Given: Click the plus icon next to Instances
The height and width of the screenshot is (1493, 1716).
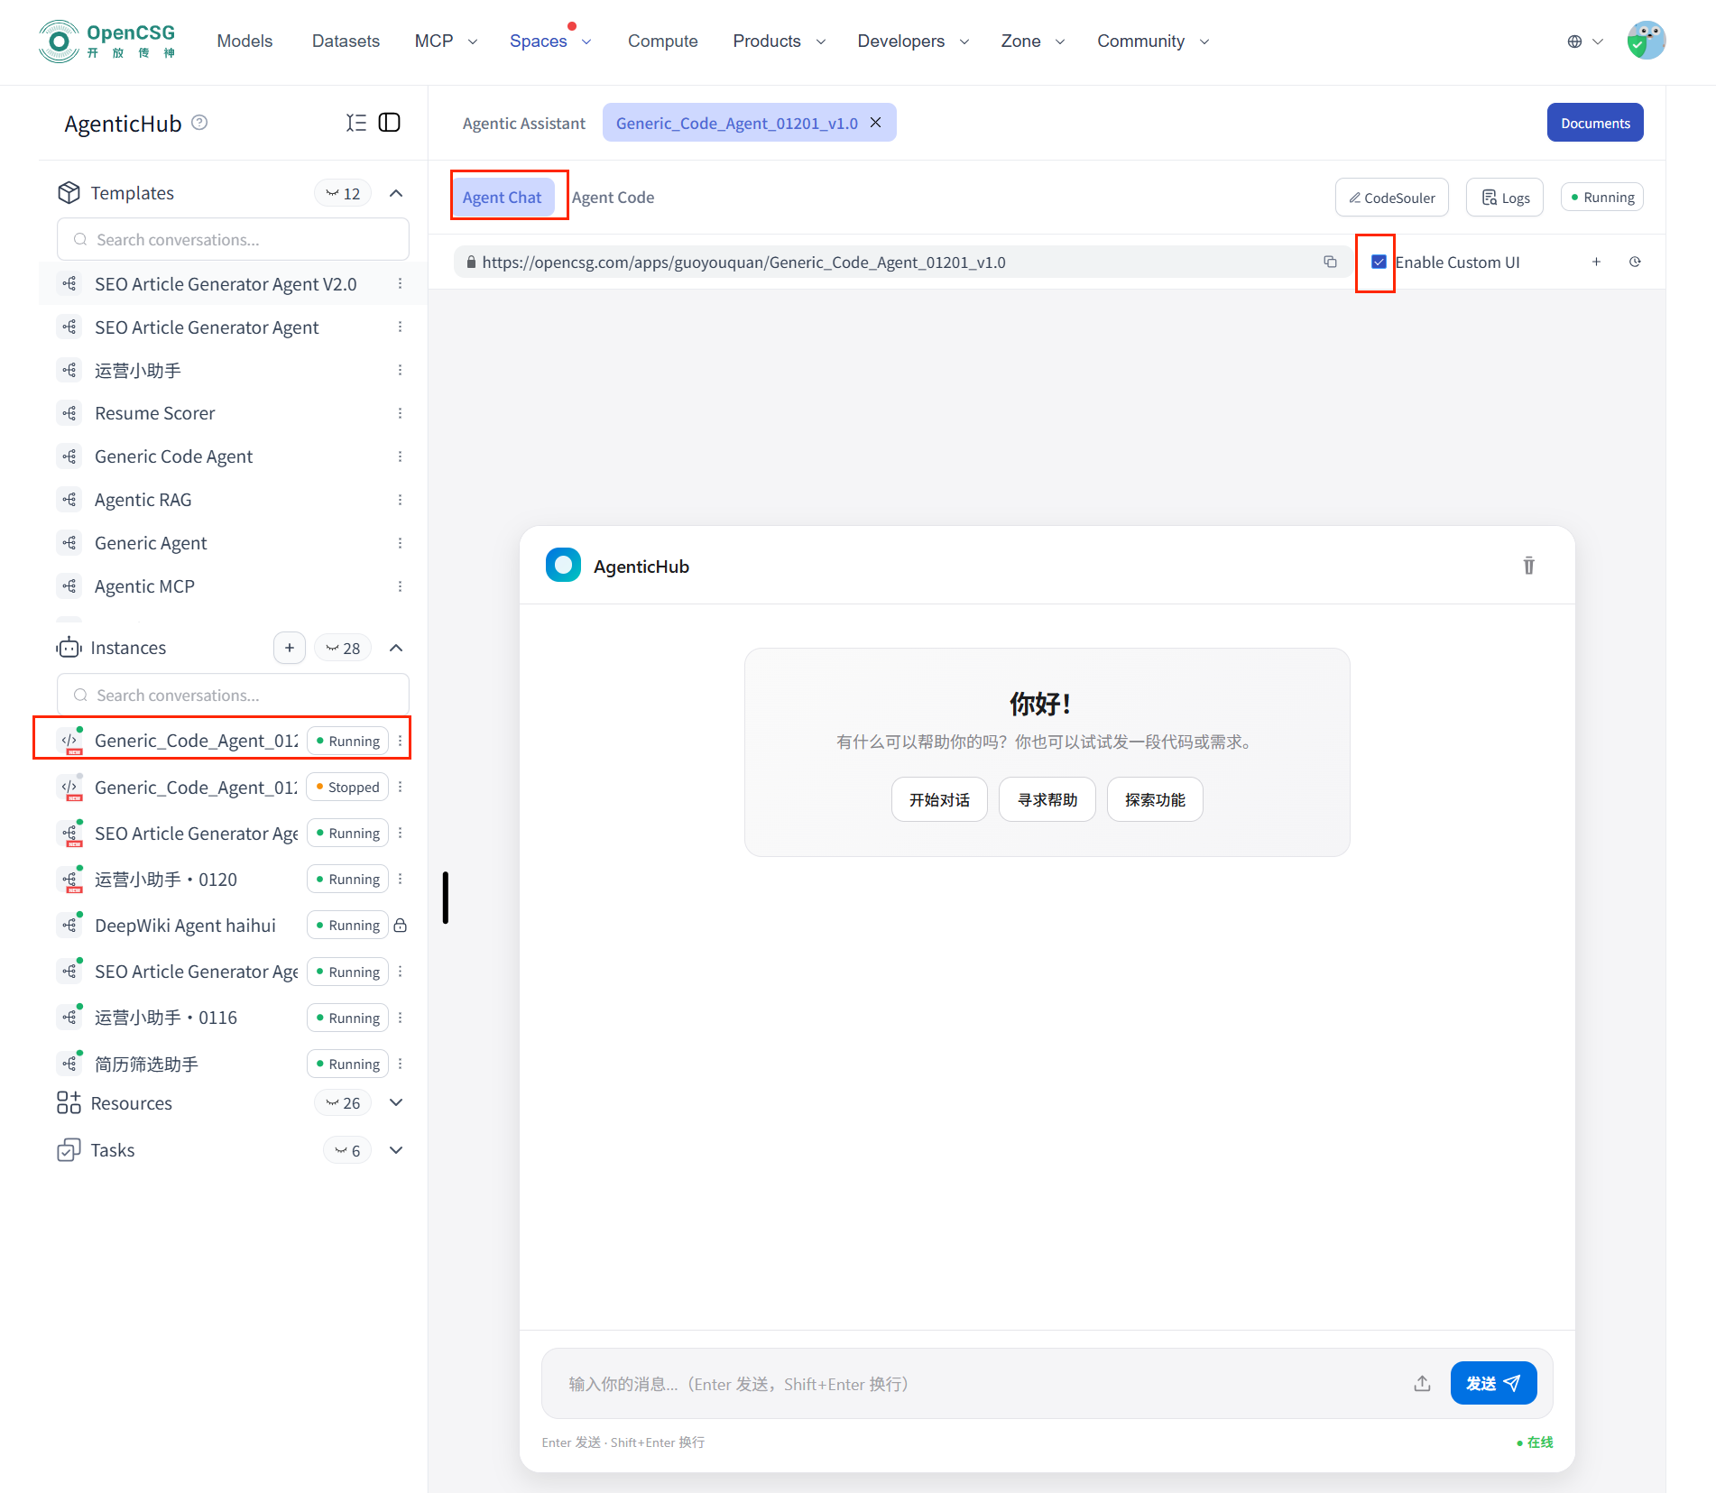Looking at the screenshot, I should [x=289, y=648].
